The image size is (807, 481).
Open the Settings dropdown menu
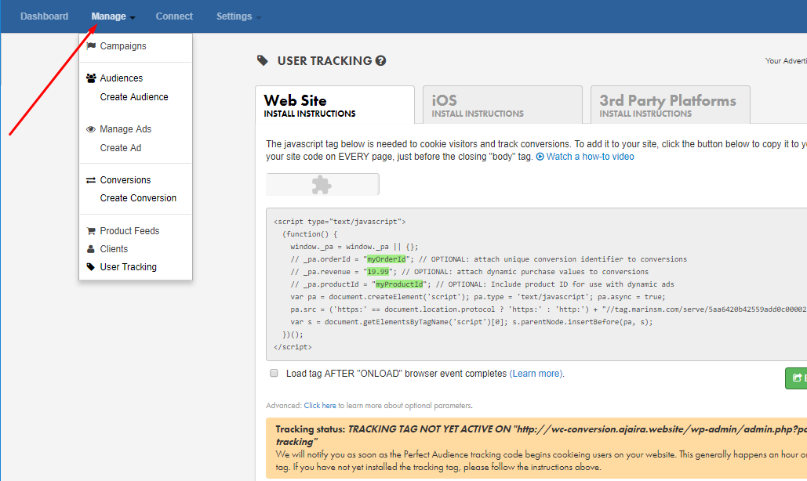point(238,16)
